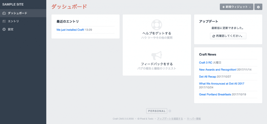Open Great Portland Breakfasts news link
Image resolution: width=267 pixels, height=124 pixels.
click(x=215, y=94)
